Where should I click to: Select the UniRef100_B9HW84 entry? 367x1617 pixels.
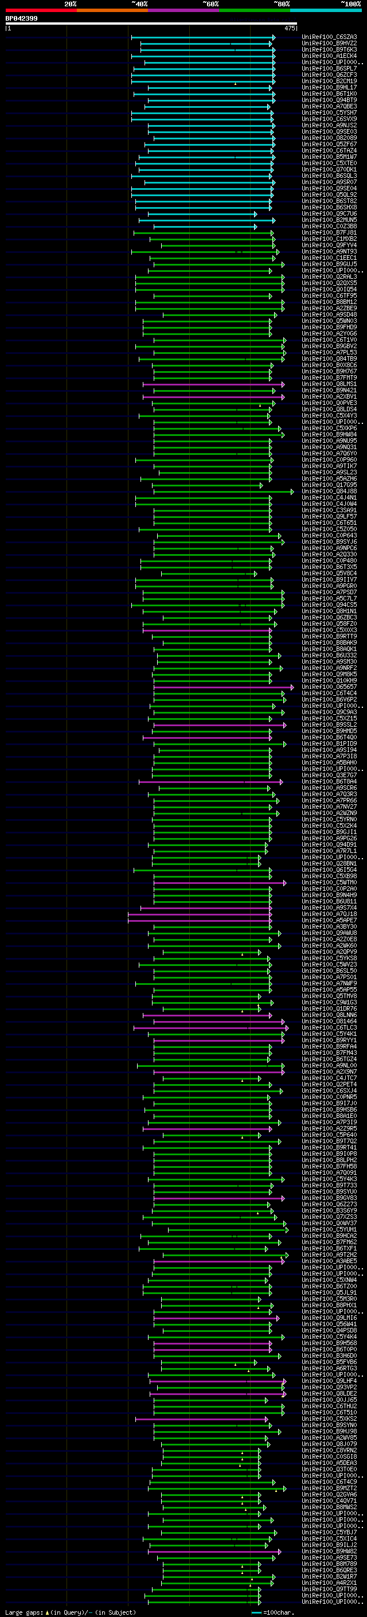329,434
